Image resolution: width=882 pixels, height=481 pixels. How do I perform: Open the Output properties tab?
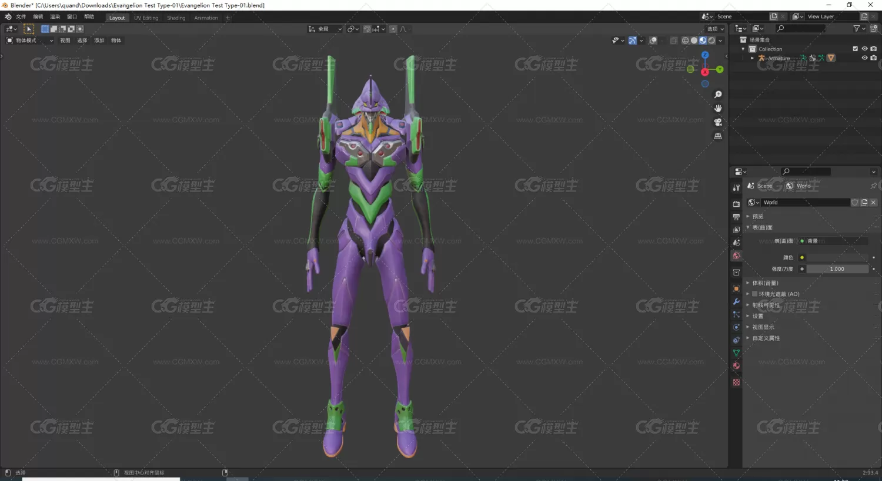coord(736,217)
